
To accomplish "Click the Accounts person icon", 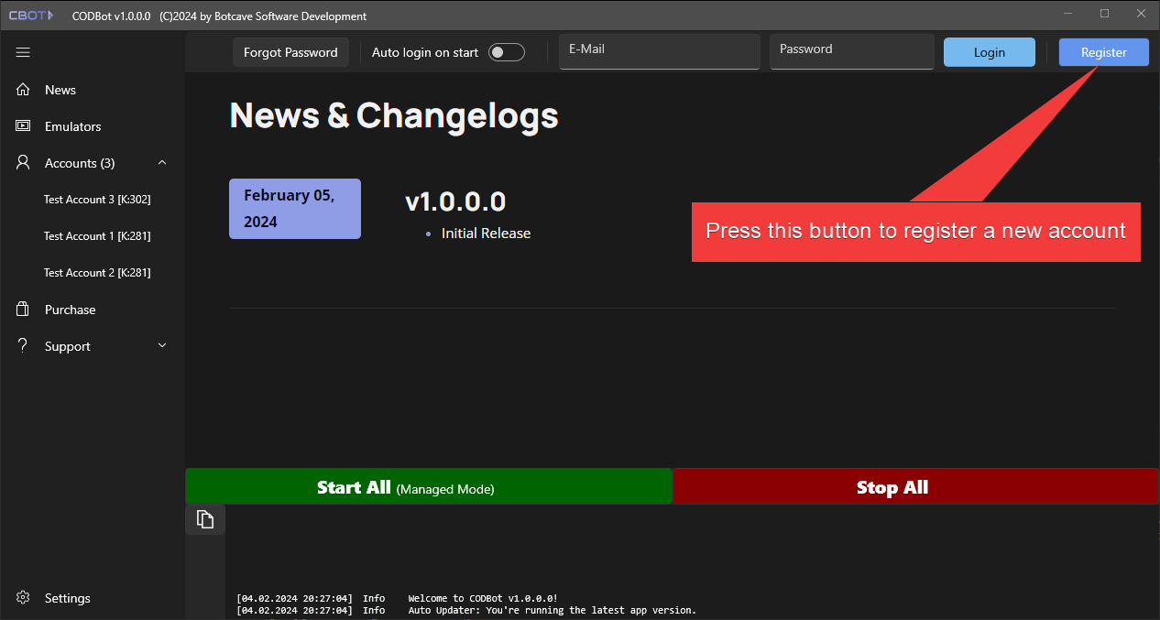I will 24,163.
